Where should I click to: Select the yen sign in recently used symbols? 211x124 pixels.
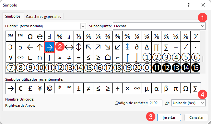tap(40, 88)
